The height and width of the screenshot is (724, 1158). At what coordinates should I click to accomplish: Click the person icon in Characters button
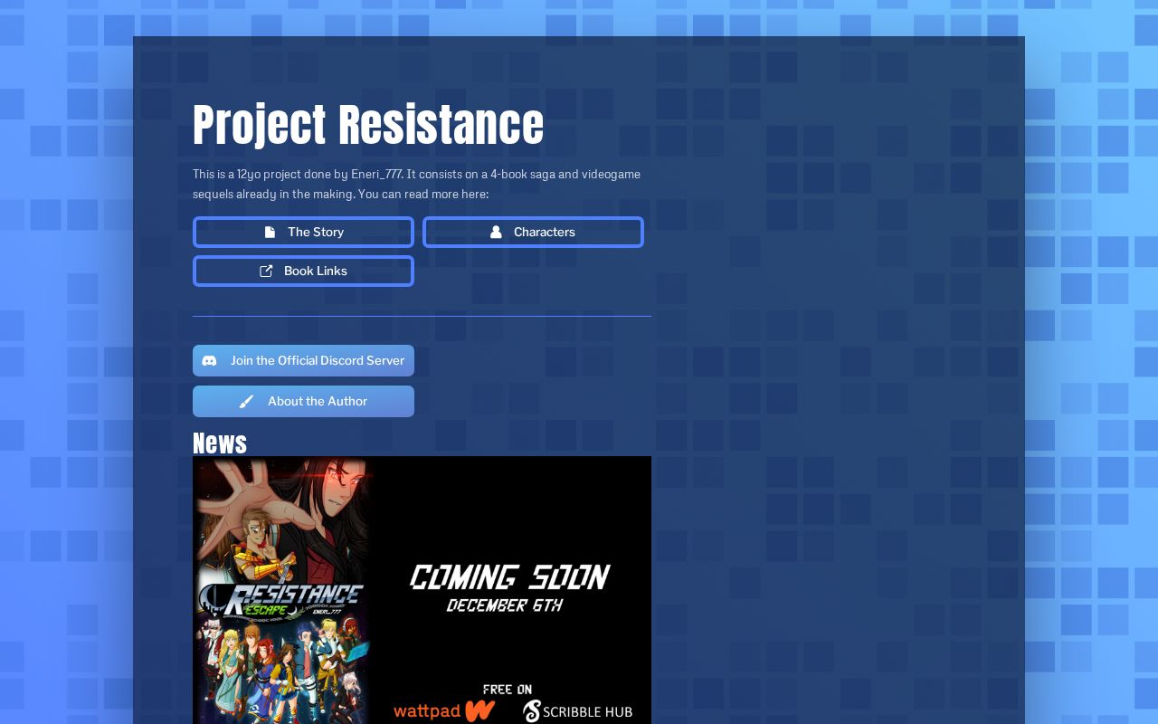[496, 233]
